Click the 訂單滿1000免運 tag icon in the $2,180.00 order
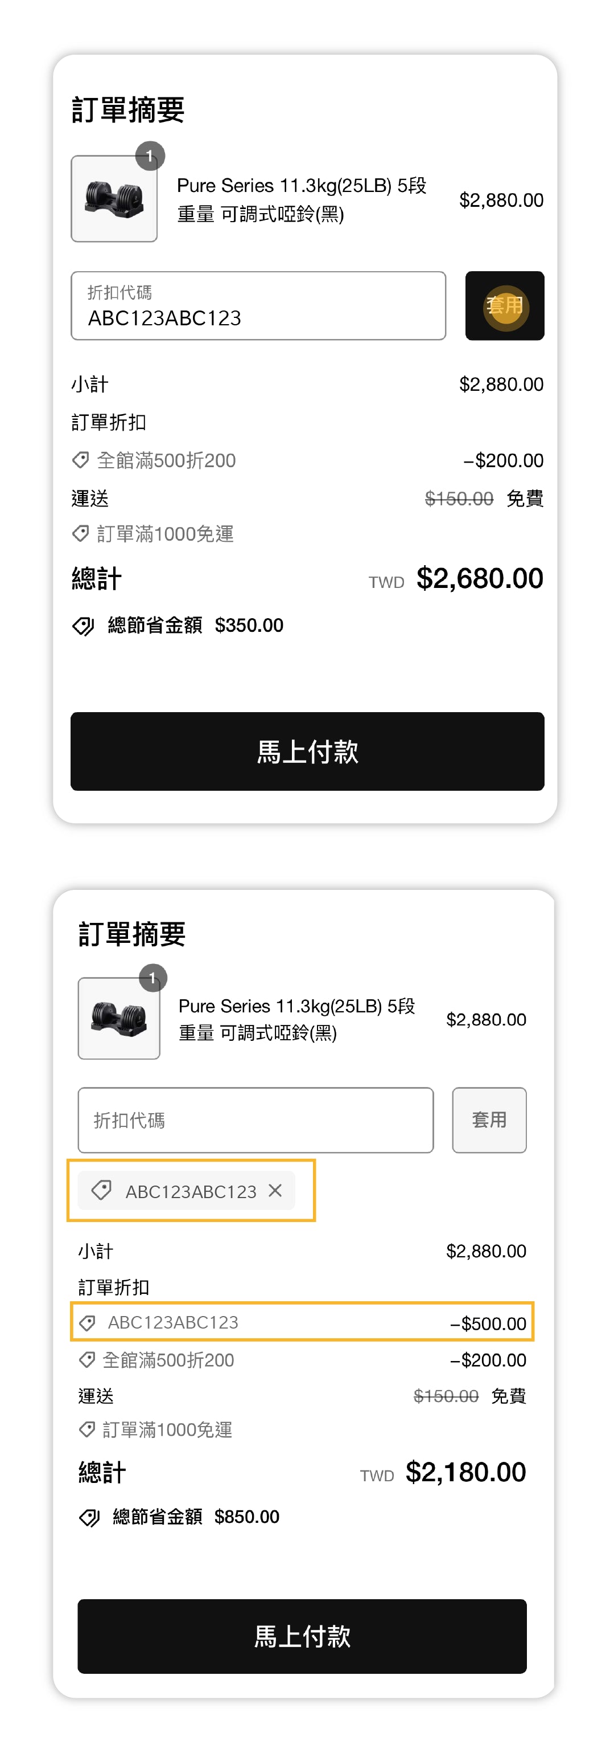Viewport: 610px width, 1757px height. point(86,1429)
